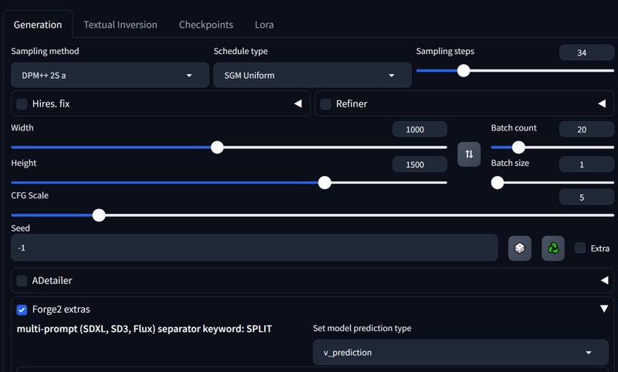Expand the ADetailer panel arrow

604,280
